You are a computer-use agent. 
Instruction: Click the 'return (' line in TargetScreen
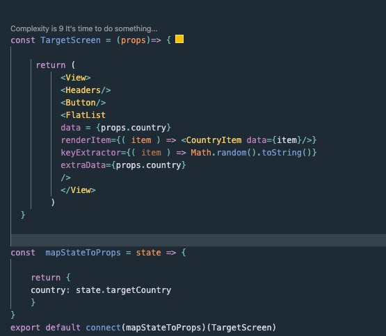click(56, 65)
